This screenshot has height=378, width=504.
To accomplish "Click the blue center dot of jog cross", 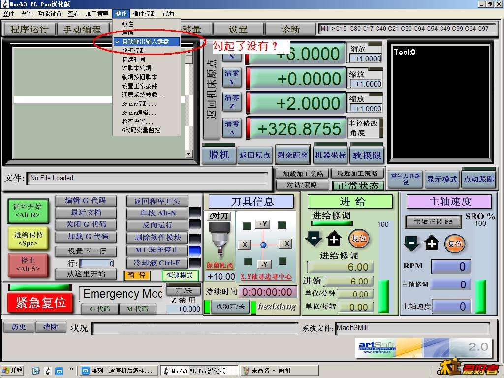I will click(x=264, y=245).
